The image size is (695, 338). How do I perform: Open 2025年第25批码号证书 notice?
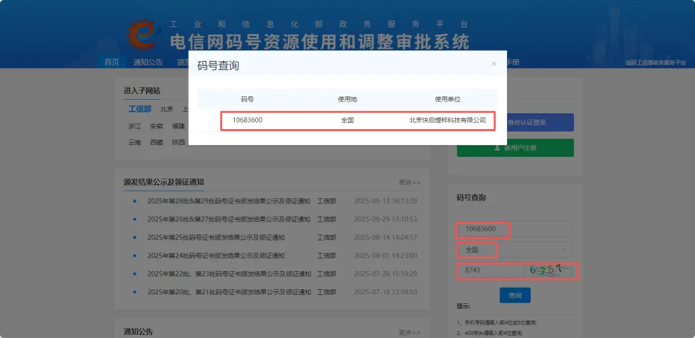coord(216,238)
